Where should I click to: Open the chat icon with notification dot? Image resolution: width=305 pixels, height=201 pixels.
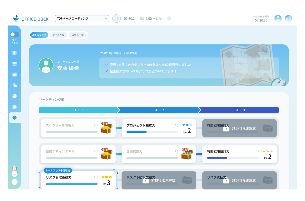point(14,85)
